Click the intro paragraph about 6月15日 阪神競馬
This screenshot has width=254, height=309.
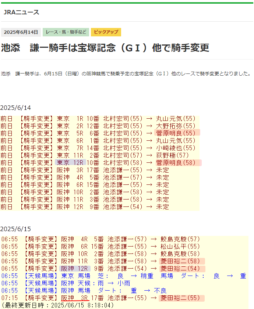point(126,74)
